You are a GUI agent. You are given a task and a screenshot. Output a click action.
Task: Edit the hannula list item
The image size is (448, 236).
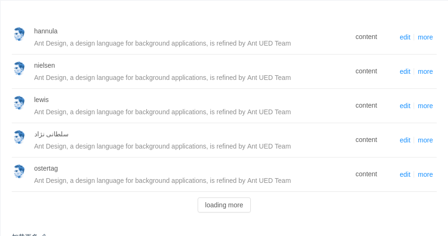tap(405, 37)
